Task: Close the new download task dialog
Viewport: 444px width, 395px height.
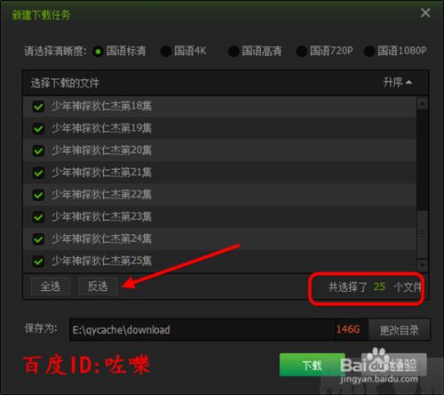Action: point(425,12)
